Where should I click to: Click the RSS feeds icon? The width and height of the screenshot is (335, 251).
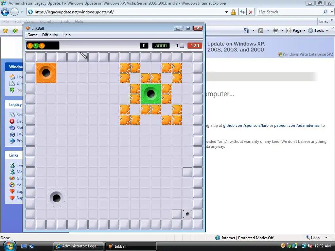[261, 30]
